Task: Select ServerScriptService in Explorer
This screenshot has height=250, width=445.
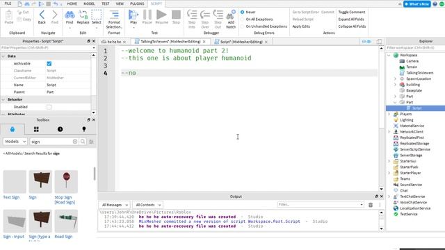Action: pos(415,149)
